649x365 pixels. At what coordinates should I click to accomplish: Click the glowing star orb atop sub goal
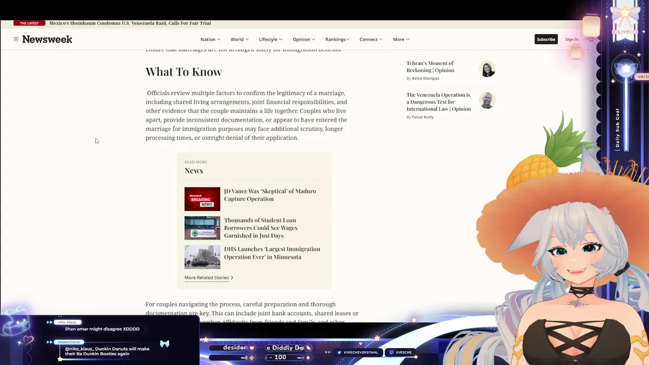[x=626, y=69]
